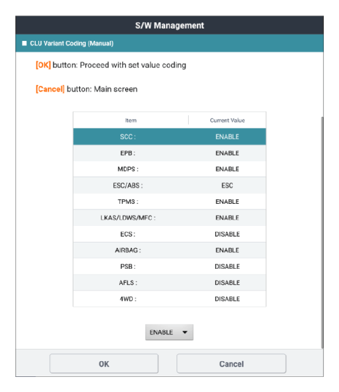Select the ESC/ABS item row
This screenshot has width=339, height=392.
coord(169,185)
